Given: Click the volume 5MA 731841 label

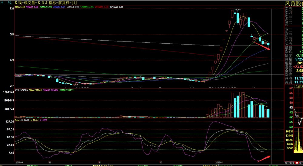Looking at the screenshot, I should pyautogui.click(x=35, y=90).
